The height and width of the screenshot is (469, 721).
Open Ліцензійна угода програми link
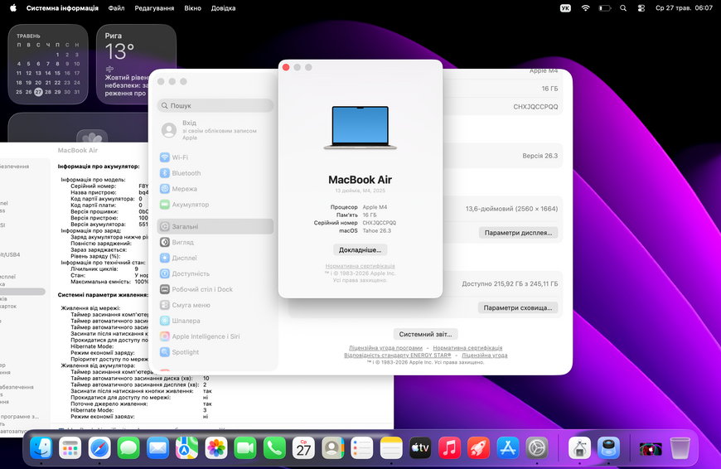pos(385,348)
